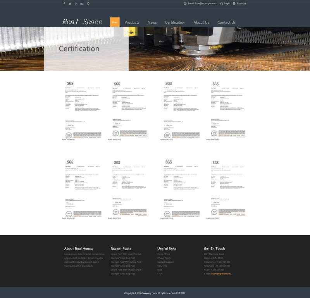The width and height of the screenshot is (310, 298).
Task: Open the LinkedIn icon in header
Action: [76, 4]
